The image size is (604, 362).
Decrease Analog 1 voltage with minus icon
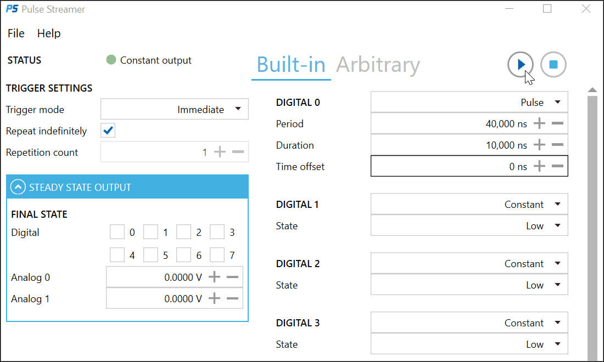(232, 299)
